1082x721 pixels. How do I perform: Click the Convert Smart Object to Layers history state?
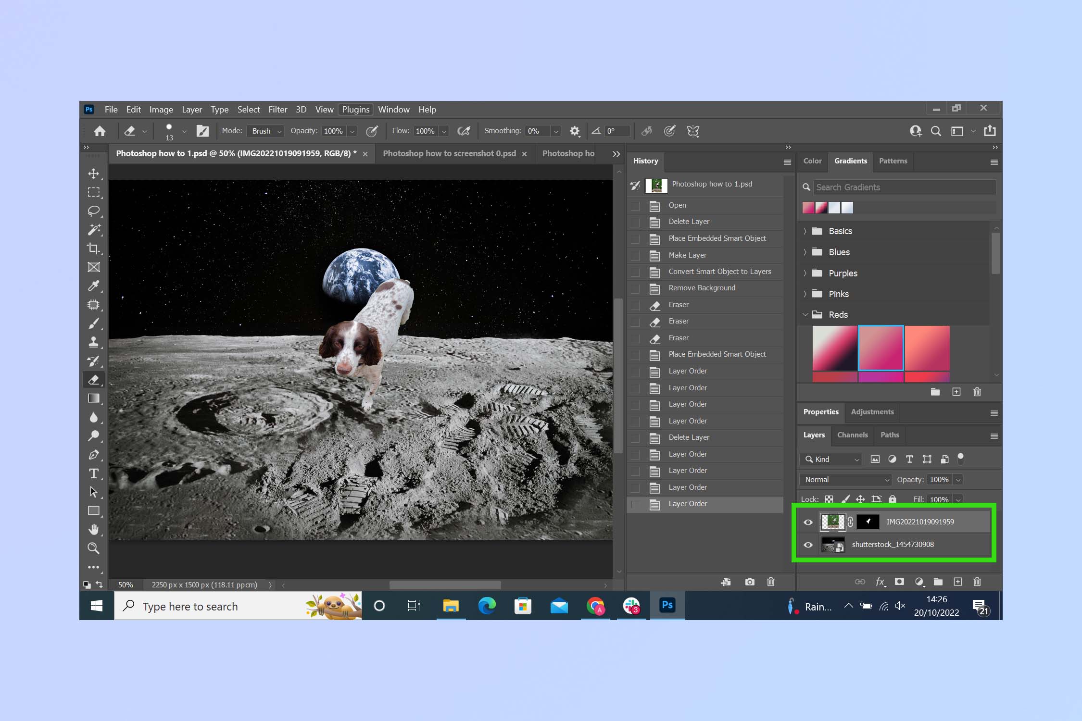pyautogui.click(x=719, y=271)
